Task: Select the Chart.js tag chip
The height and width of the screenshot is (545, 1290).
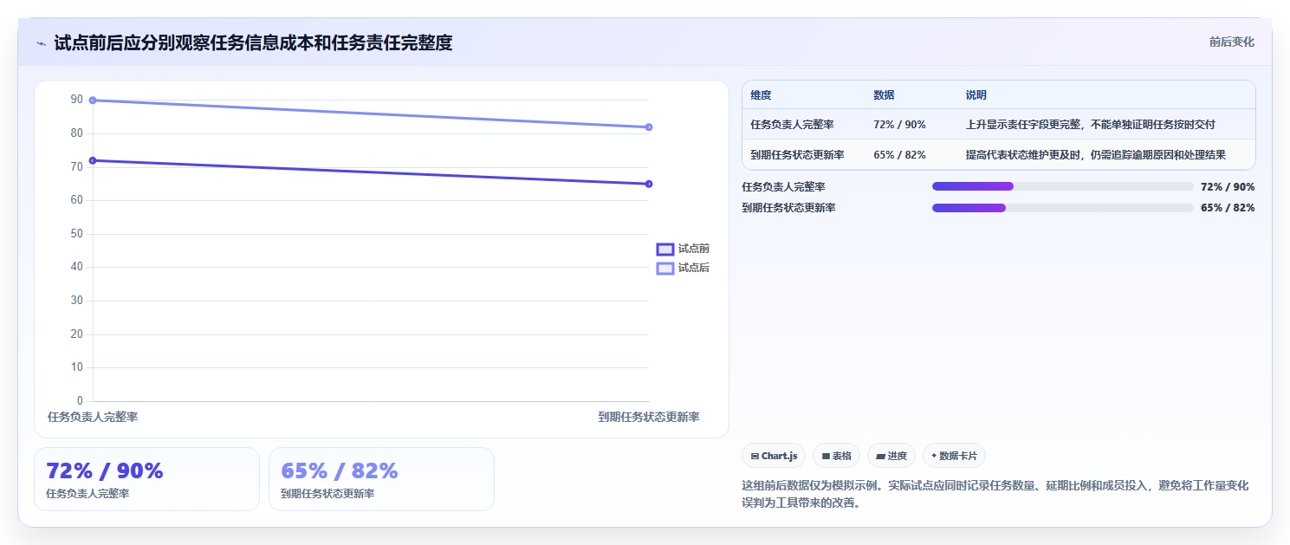Action: point(775,456)
